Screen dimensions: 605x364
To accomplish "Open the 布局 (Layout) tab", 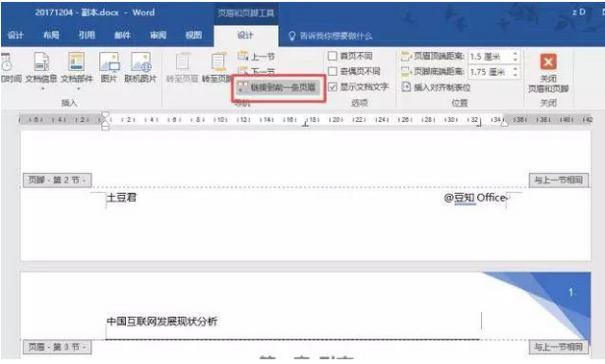I will pyautogui.click(x=51, y=35).
